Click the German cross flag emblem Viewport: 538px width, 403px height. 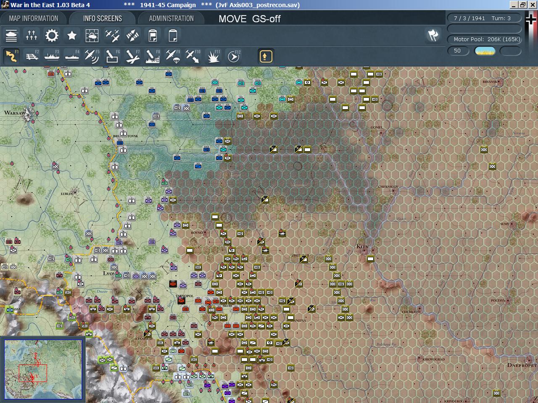(531, 19)
